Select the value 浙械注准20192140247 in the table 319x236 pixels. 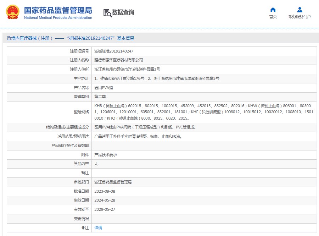[x=114, y=51]
